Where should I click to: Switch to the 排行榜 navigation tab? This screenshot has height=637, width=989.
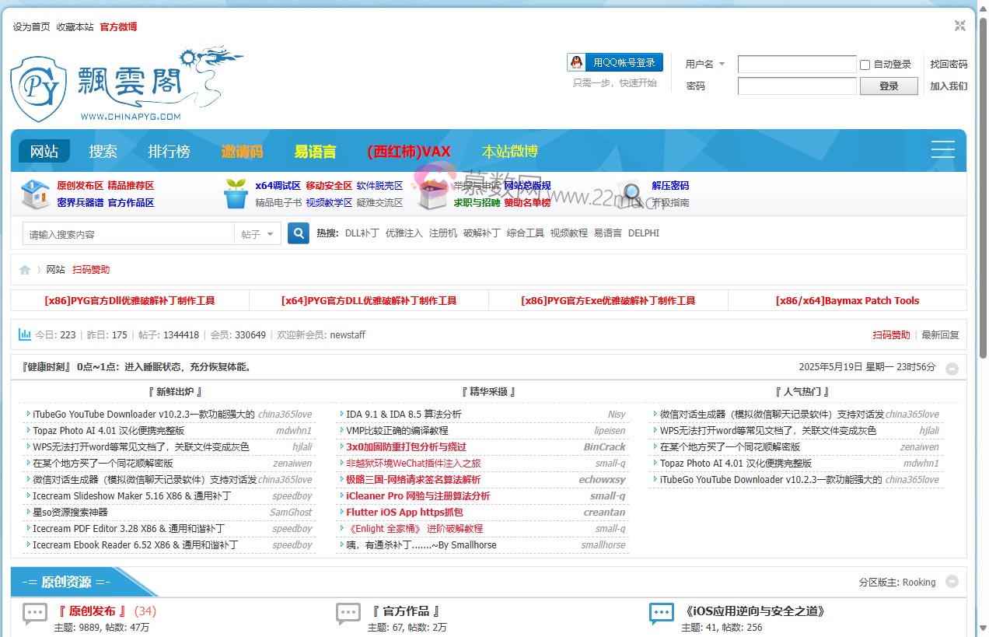click(x=169, y=152)
